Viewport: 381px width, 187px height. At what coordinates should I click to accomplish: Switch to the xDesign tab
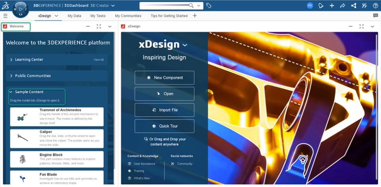coord(44,16)
